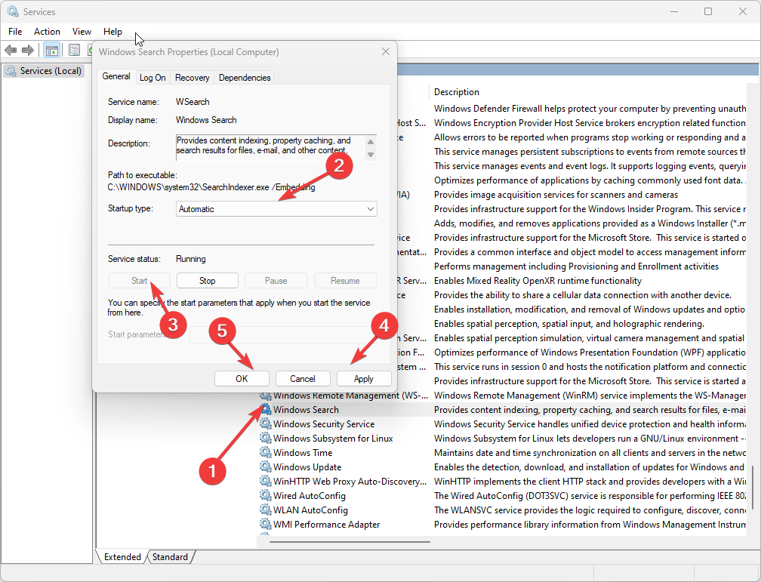Select the WLAN AutoConfig service row
The height and width of the screenshot is (582, 761).
pyautogui.click(x=502, y=510)
